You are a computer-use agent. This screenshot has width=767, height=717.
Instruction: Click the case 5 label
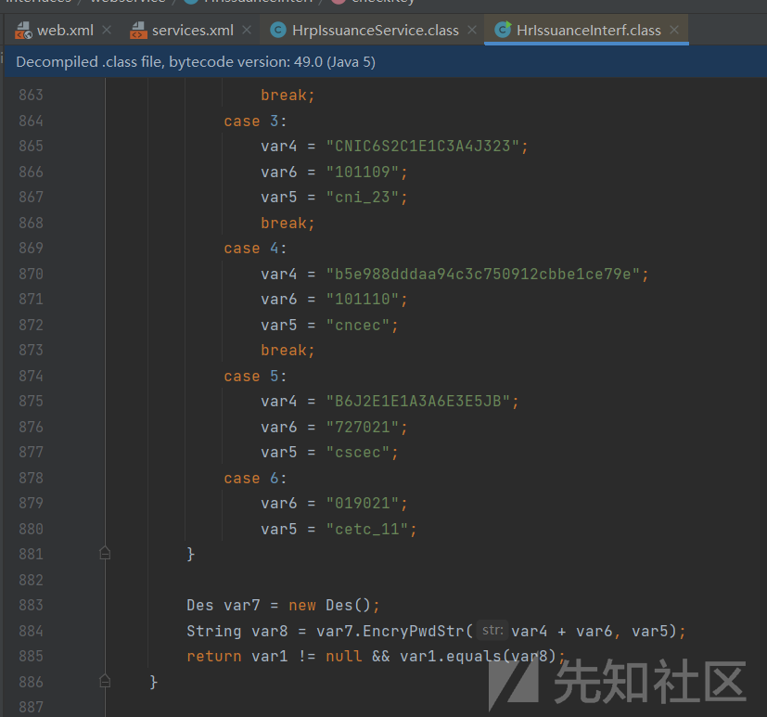pos(255,376)
